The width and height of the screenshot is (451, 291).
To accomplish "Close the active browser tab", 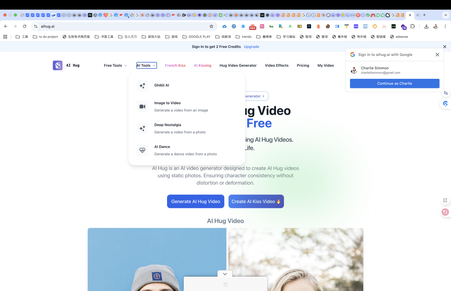I will click(x=410, y=15).
